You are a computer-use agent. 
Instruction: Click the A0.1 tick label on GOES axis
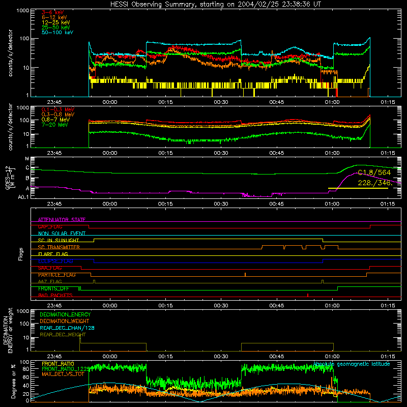(23, 197)
